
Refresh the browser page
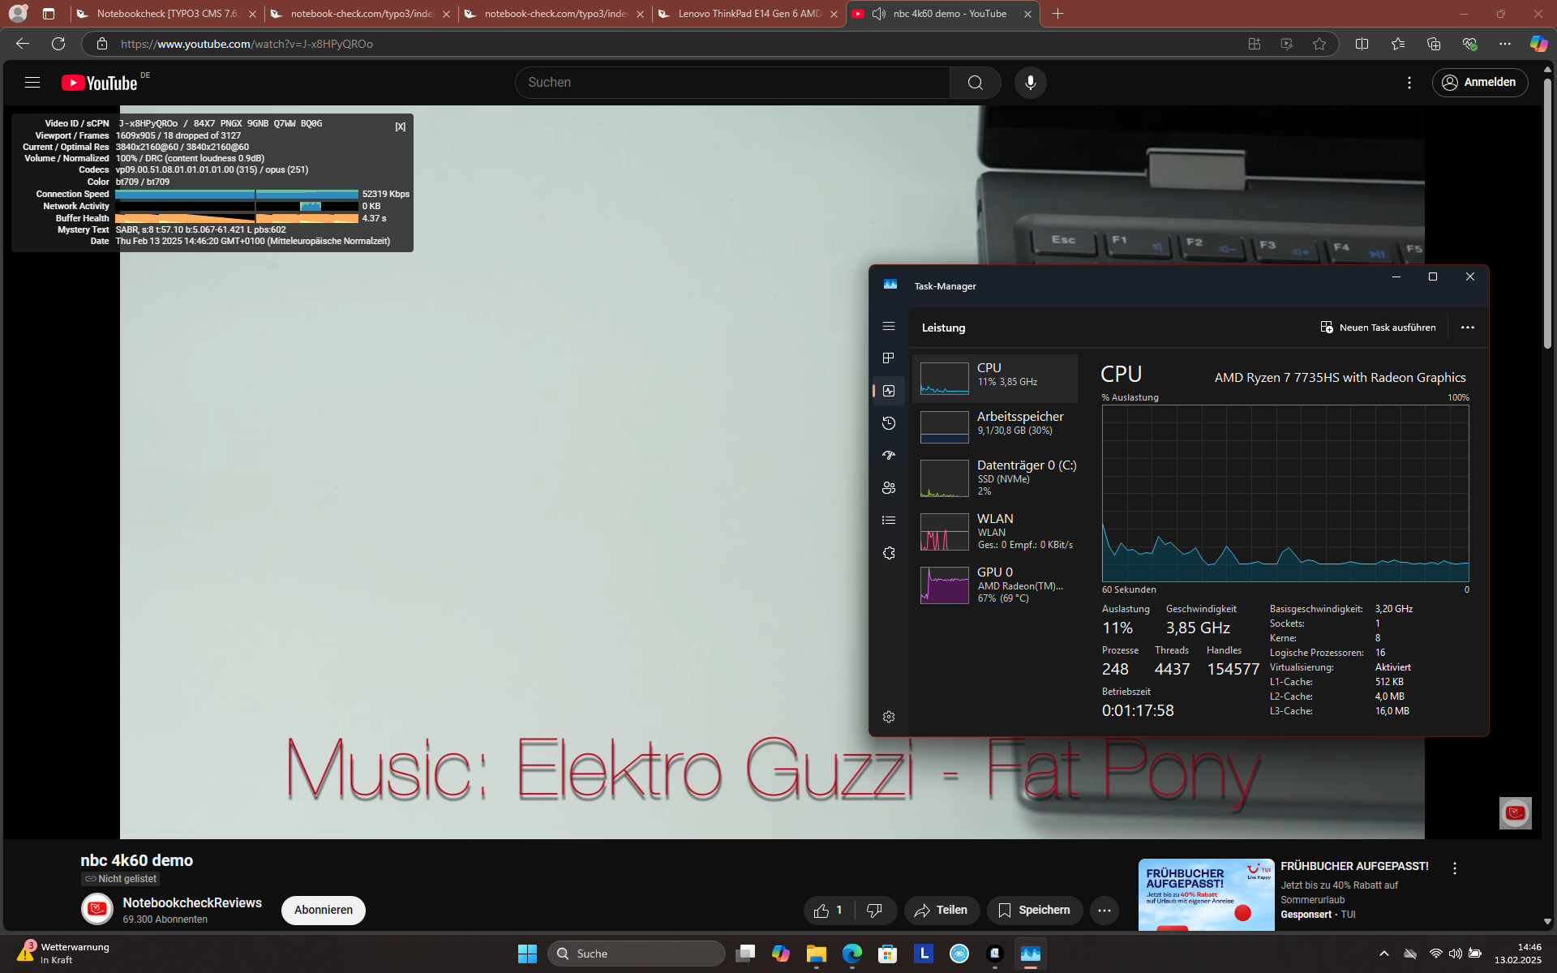(58, 44)
